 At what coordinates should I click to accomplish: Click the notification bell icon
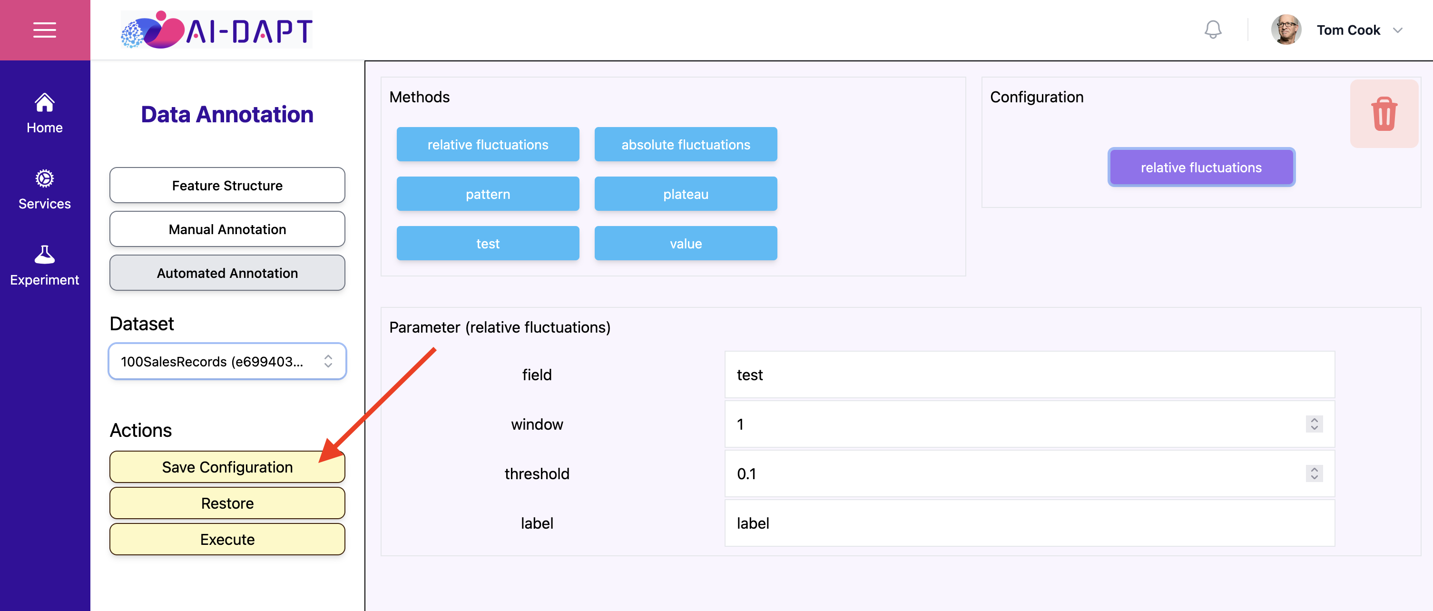[x=1213, y=30]
